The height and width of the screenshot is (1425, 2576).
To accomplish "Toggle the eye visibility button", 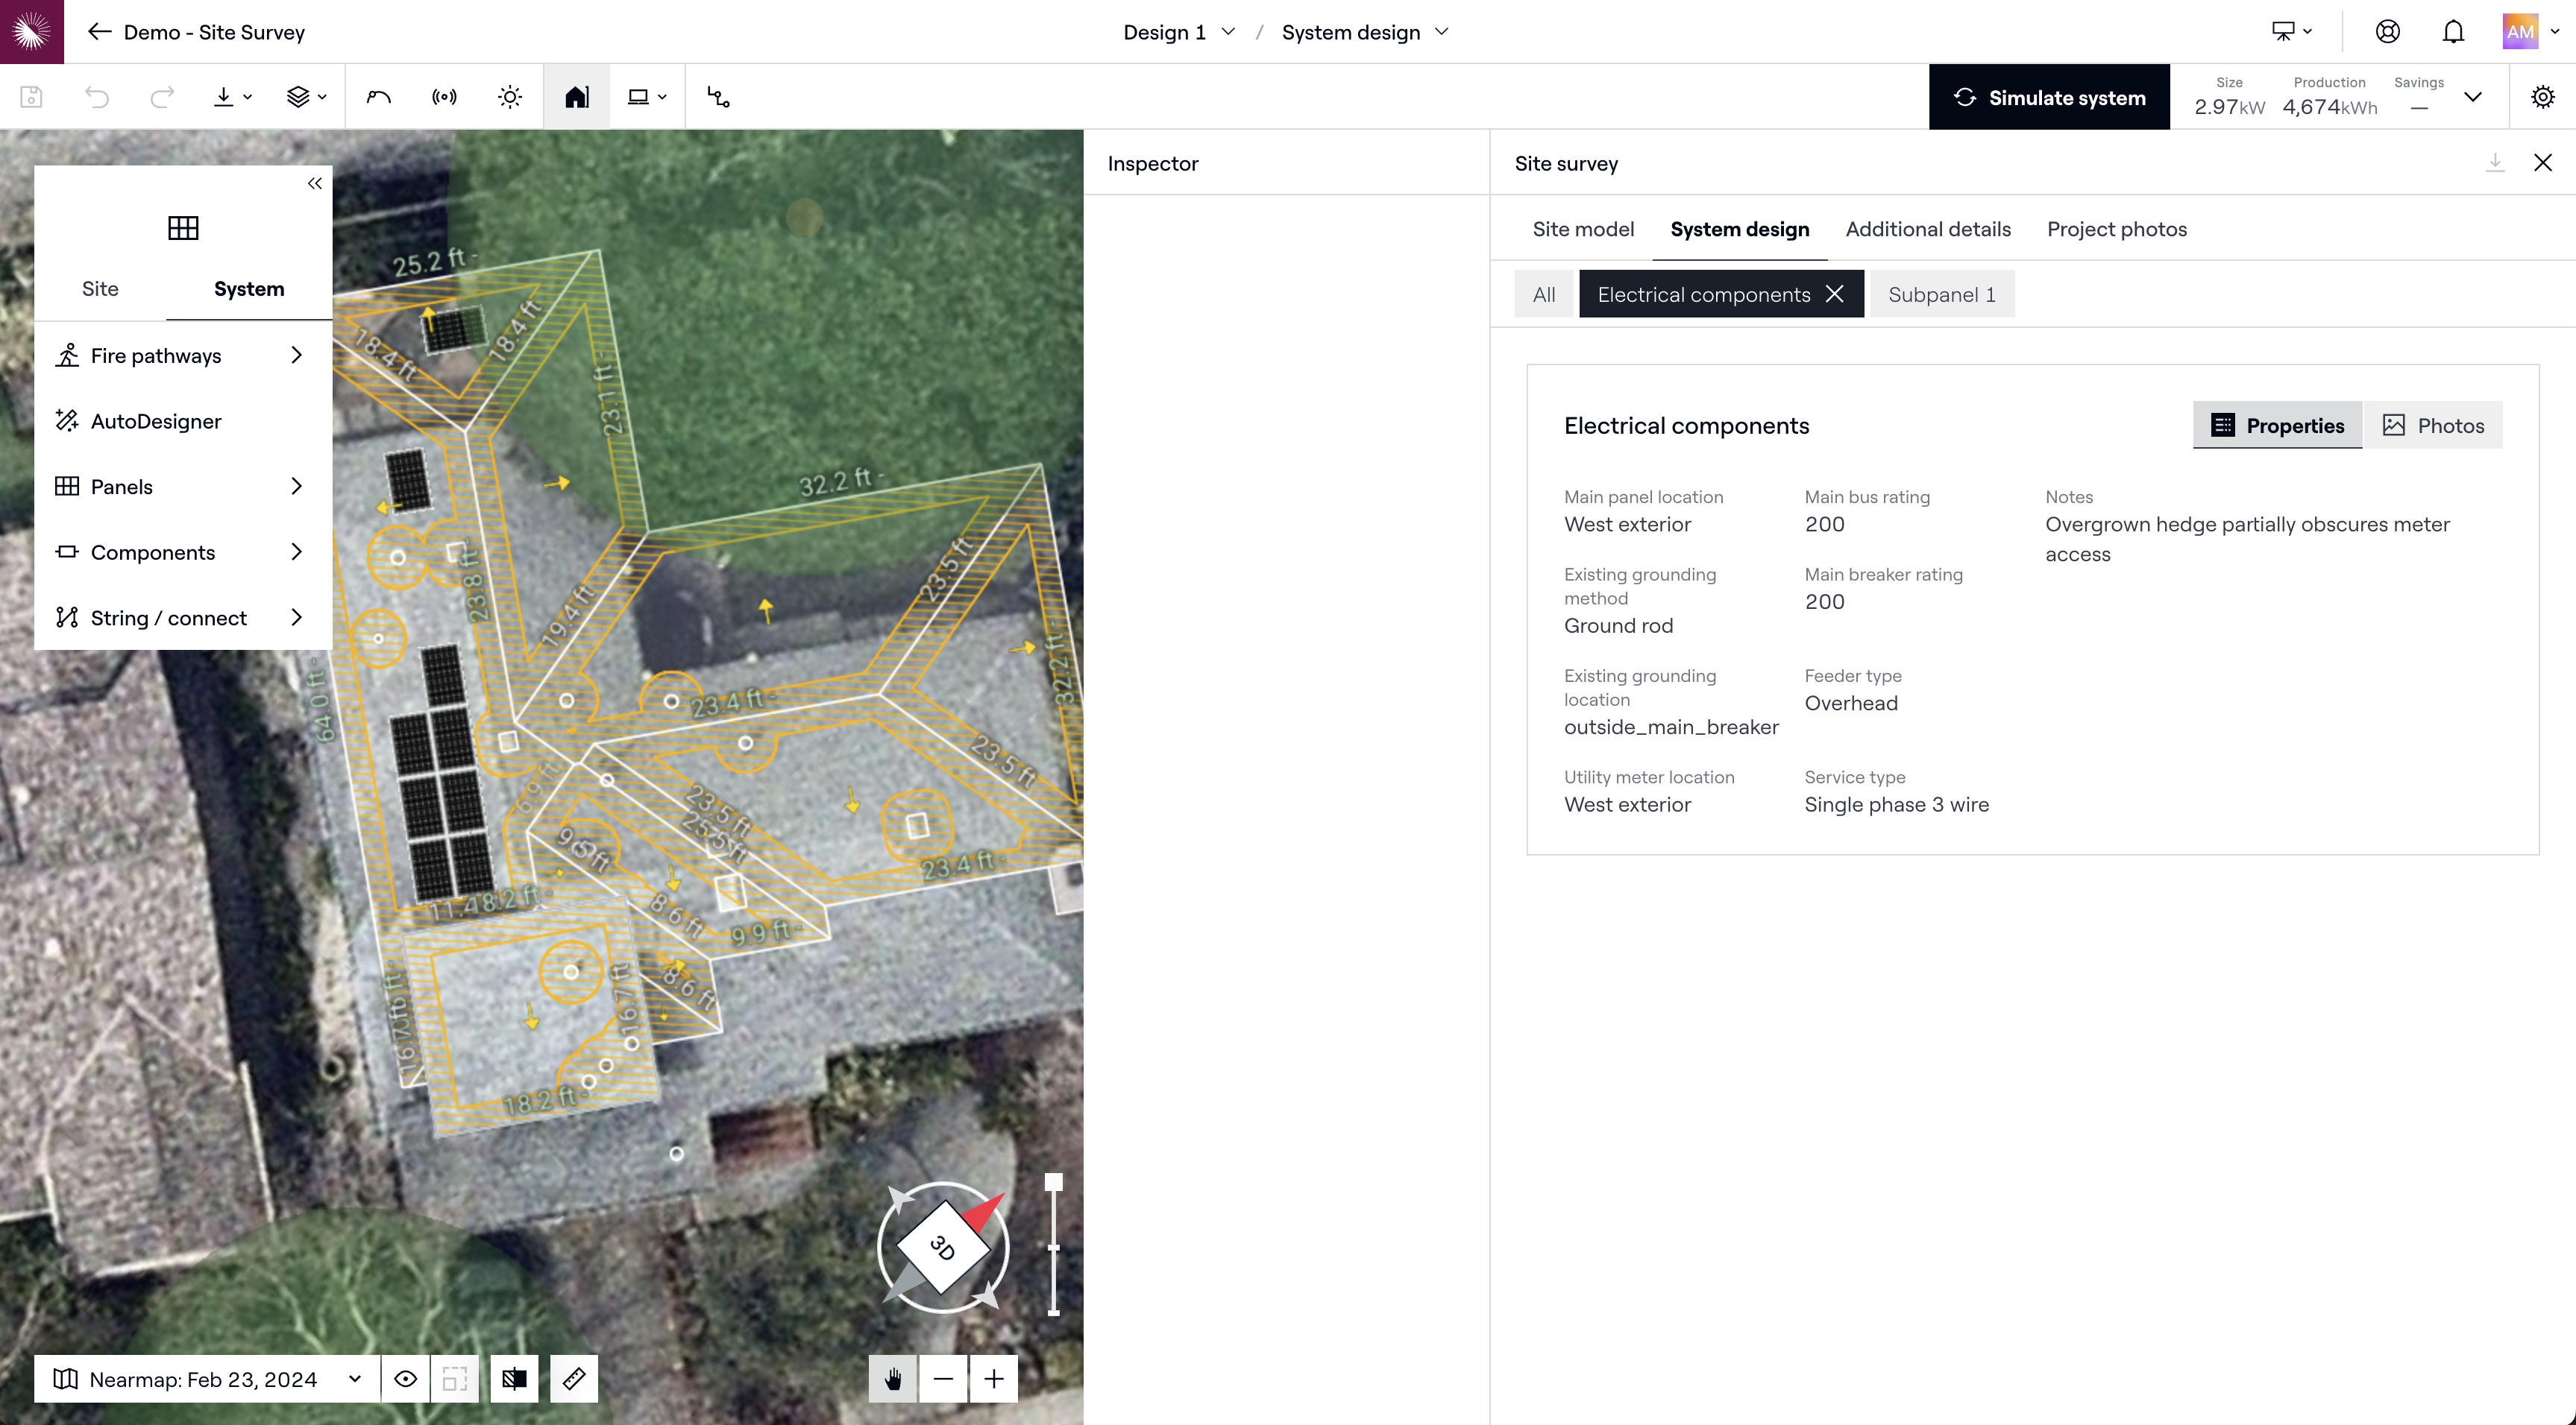I will click(x=405, y=1379).
